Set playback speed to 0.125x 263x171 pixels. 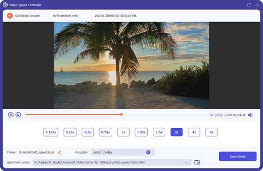tap(51, 132)
